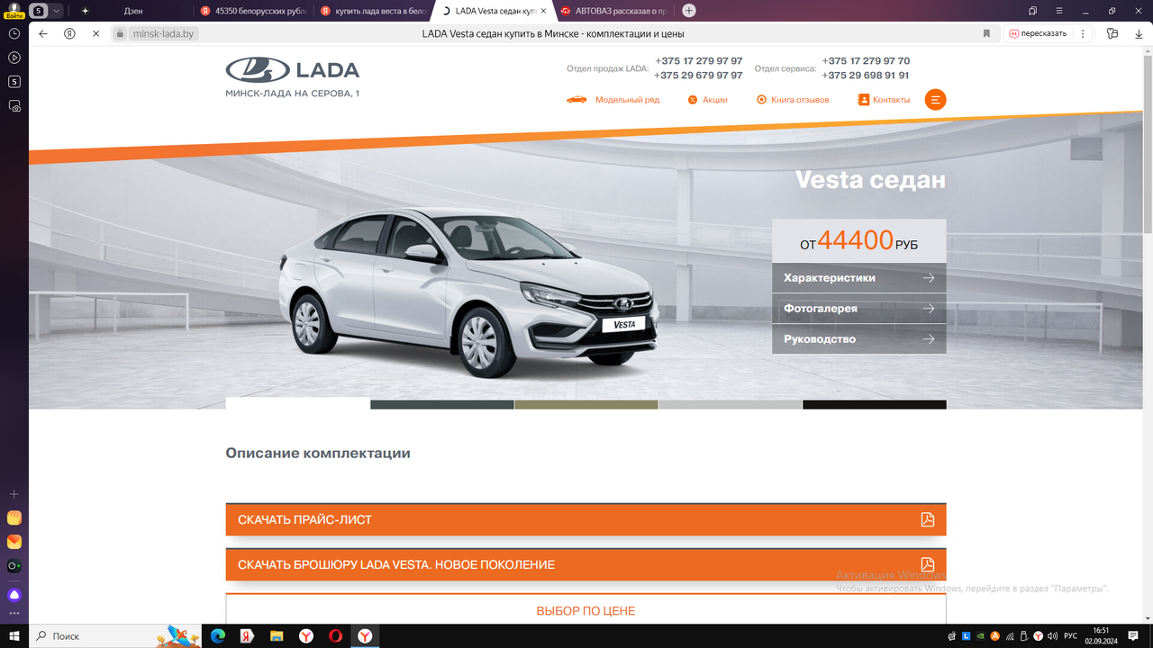Select the white car color swatch
The image size is (1153, 648).
tap(298, 404)
